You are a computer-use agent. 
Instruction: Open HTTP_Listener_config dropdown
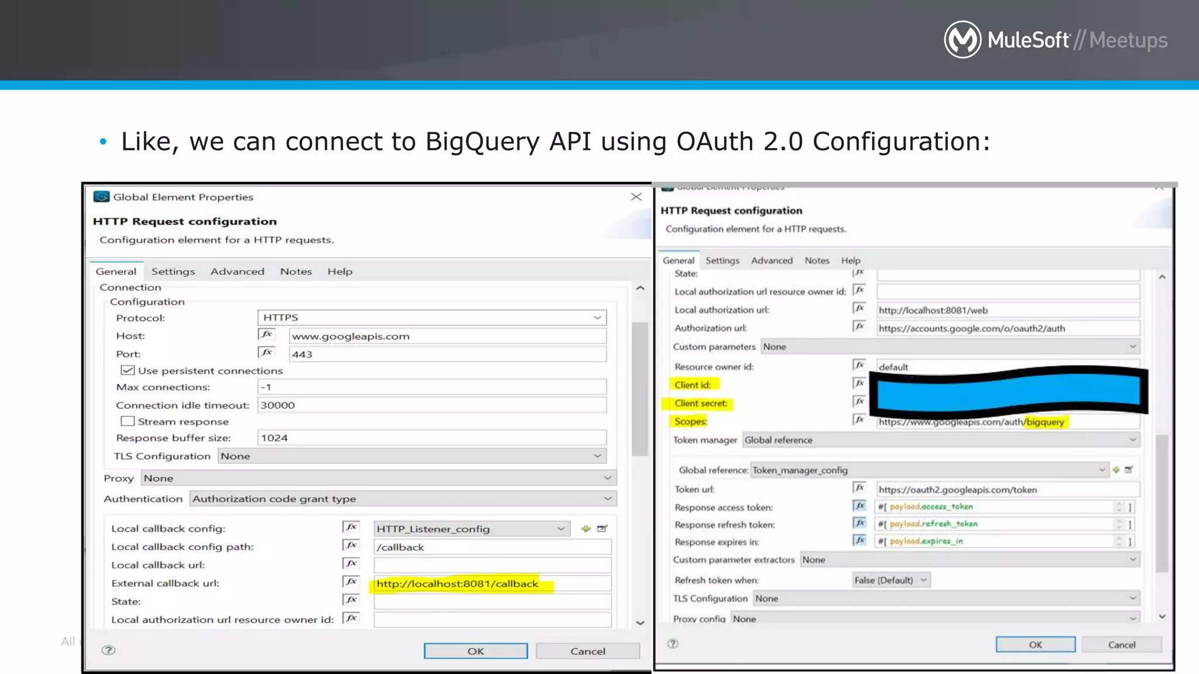click(x=472, y=529)
